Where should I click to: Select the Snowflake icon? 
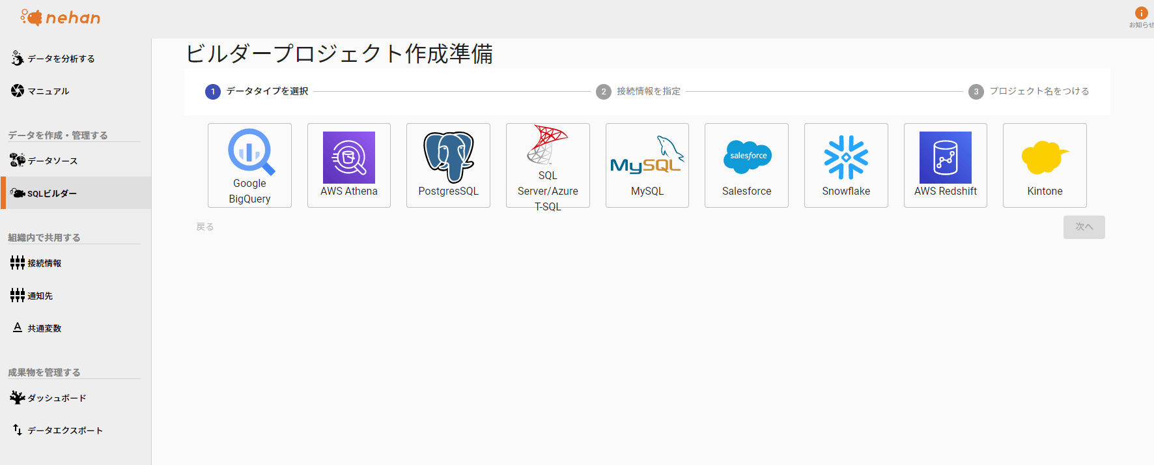[x=846, y=157]
